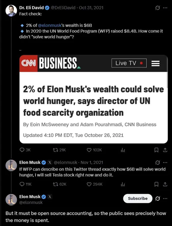The height and width of the screenshot is (226, 172).
Task: Open Grok icon on Eli David's tweet
Action: [157, 8]
